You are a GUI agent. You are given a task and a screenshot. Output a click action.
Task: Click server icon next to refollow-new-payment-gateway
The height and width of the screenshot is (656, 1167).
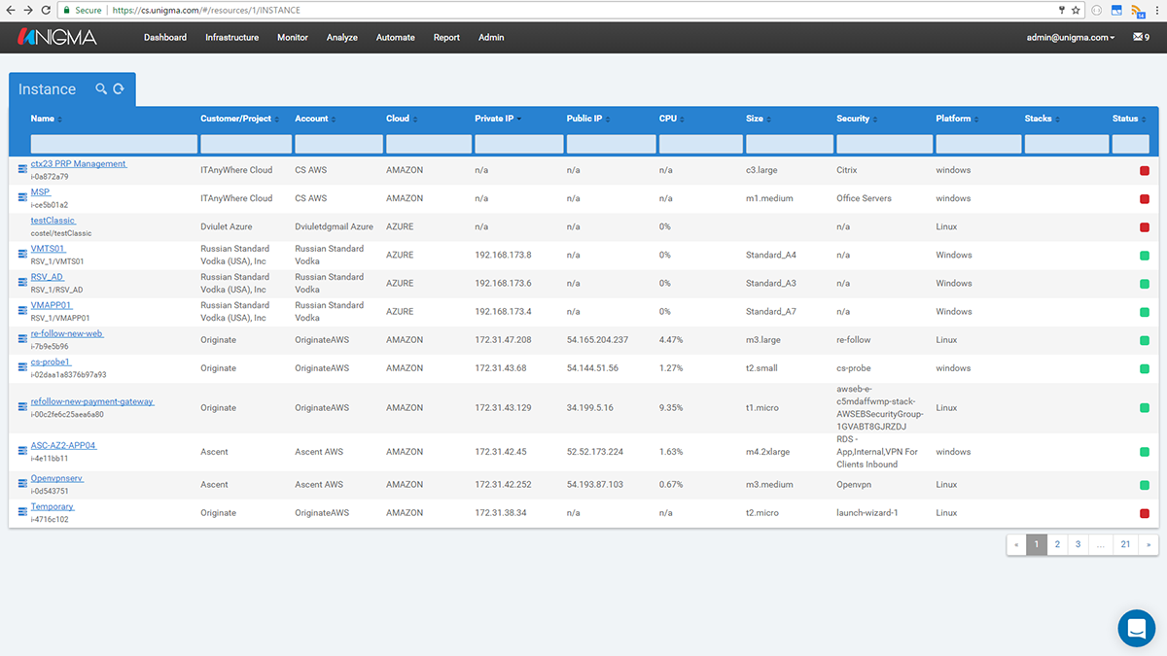pyautogui.click(x=23, y=408)
